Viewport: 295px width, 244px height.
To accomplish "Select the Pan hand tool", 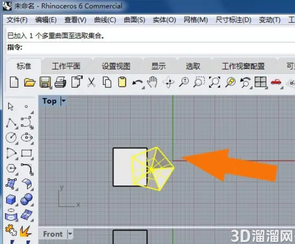I will pyautogui.click(x=152, y=82).
